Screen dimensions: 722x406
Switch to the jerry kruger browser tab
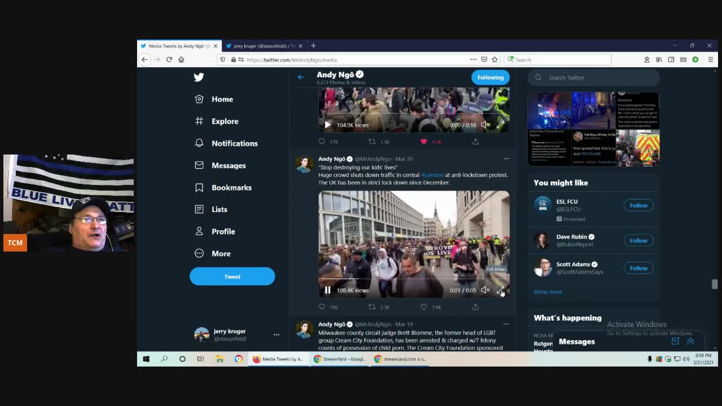click(263, 46)
